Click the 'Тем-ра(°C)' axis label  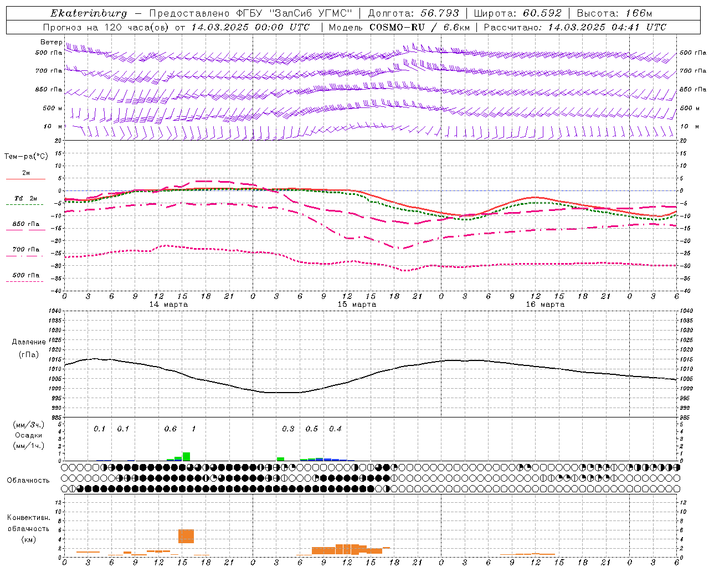click(26, 156)
